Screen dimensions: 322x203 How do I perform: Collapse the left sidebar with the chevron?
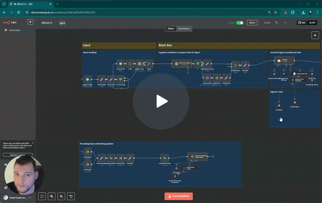[35, 112]
